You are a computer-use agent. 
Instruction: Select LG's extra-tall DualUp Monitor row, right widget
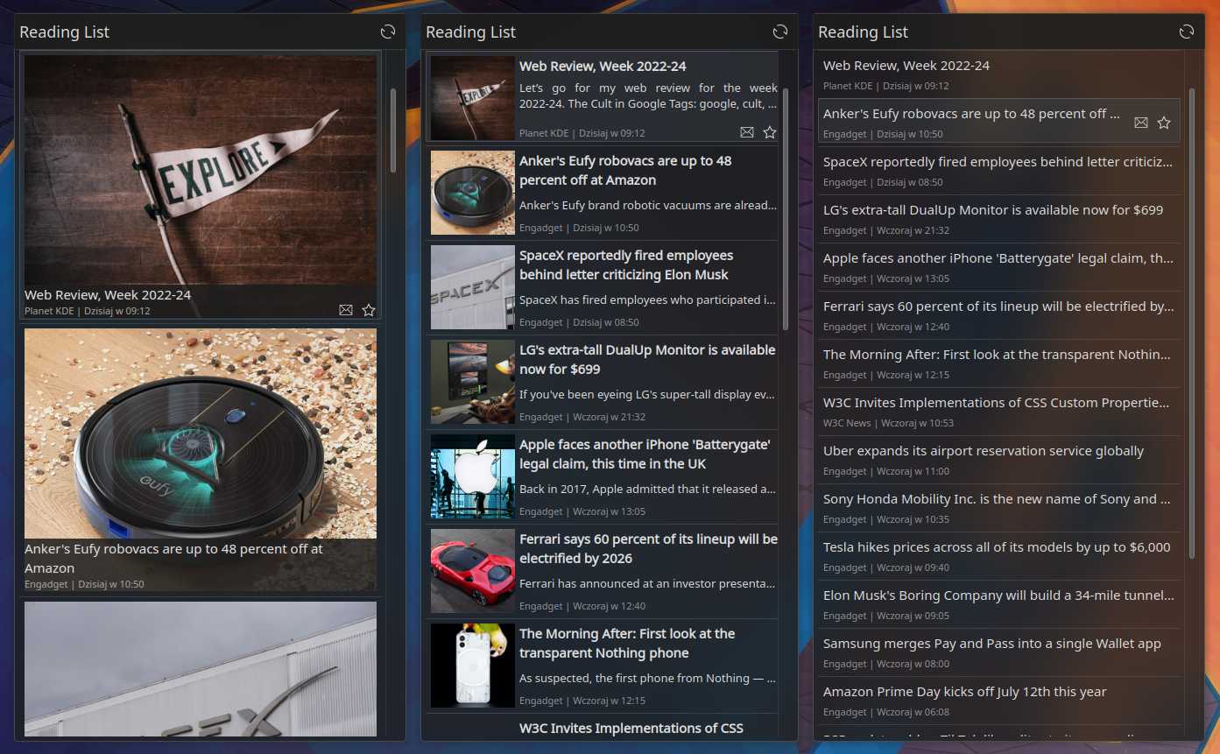pos(999,219)
